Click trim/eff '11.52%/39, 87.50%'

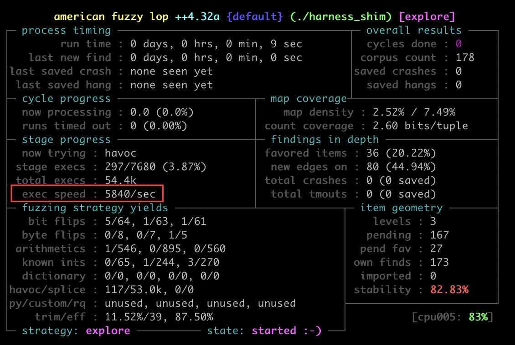coord(159,317)
